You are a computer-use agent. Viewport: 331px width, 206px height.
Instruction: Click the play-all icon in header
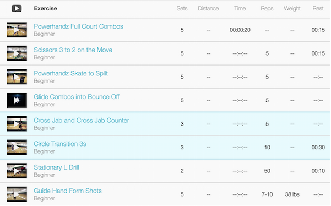tap(17, 8)
